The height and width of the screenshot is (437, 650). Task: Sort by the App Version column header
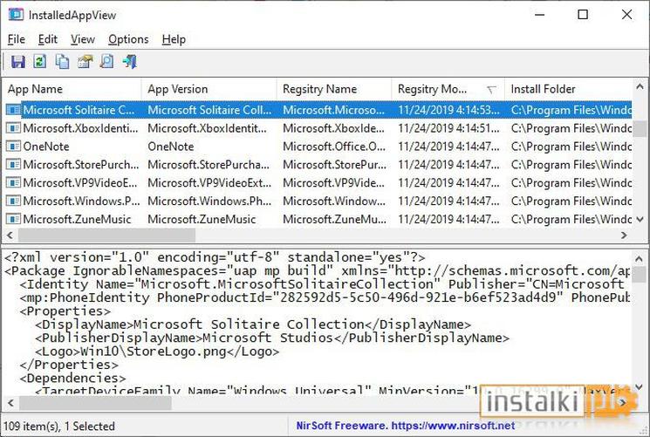point(209,89)
